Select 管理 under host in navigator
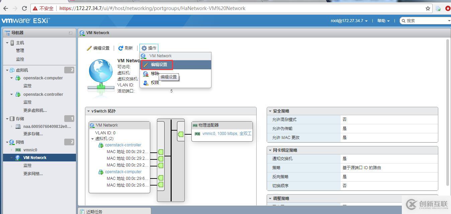Viewport: 451px width, 214px height. click(20, 51)
